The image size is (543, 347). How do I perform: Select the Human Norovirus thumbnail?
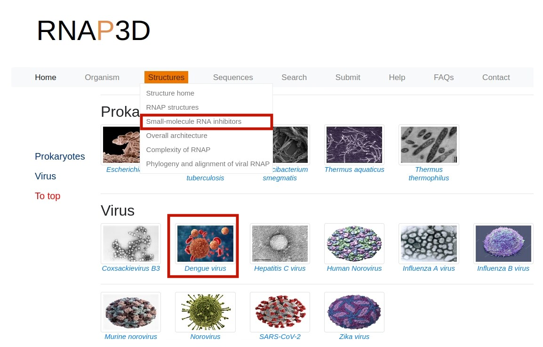[354, 243]
